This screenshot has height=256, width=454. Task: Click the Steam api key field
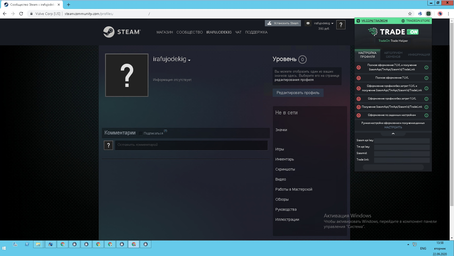pyautogui.click(x=402, y=141)
